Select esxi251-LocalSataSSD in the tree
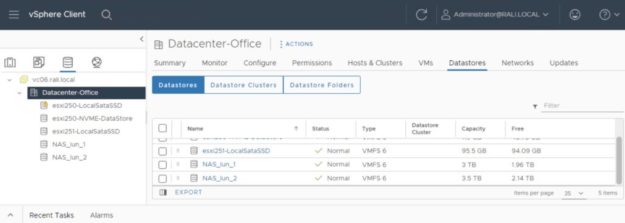 85,132
